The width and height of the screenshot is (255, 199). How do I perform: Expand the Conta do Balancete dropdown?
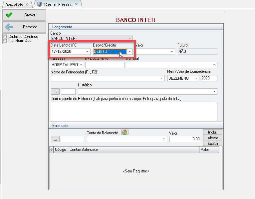click(164, 139)
